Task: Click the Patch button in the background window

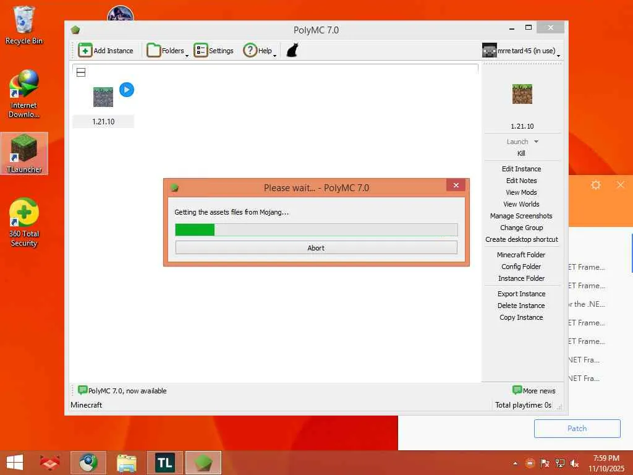Action: coord(577,428)
